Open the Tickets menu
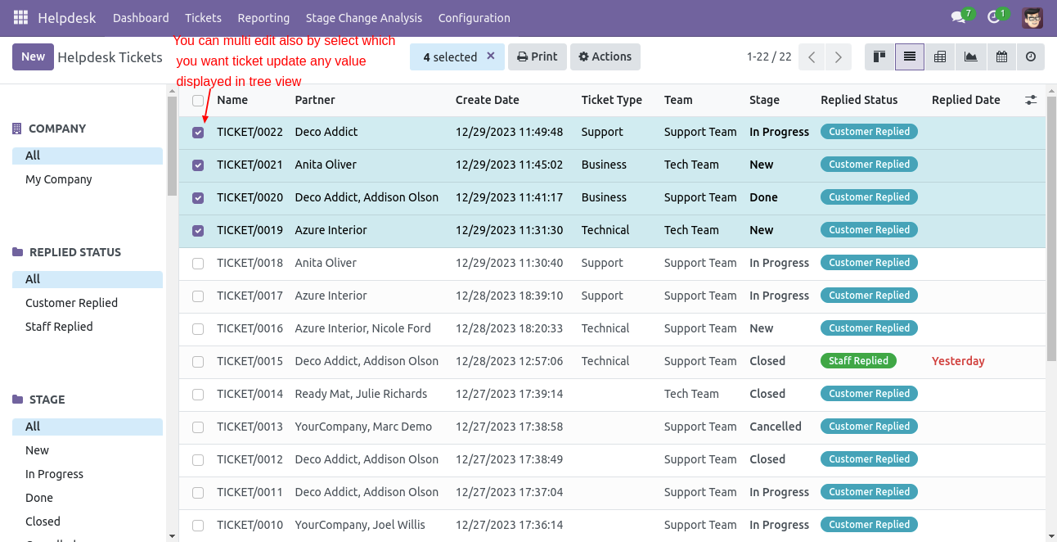The image size is (1057, 542). pyautogui.click(x=203, y=18)
